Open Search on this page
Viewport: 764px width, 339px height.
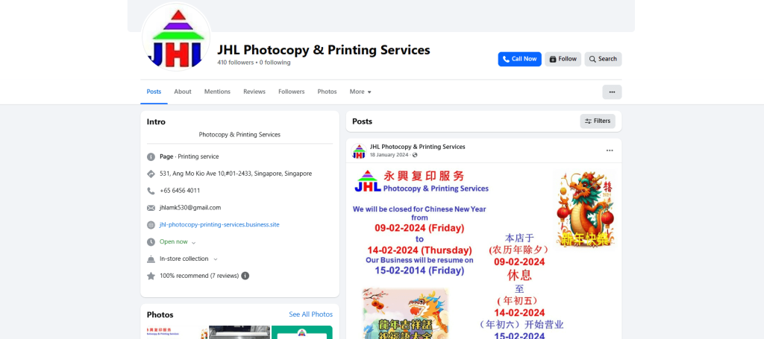pos(603,59)
